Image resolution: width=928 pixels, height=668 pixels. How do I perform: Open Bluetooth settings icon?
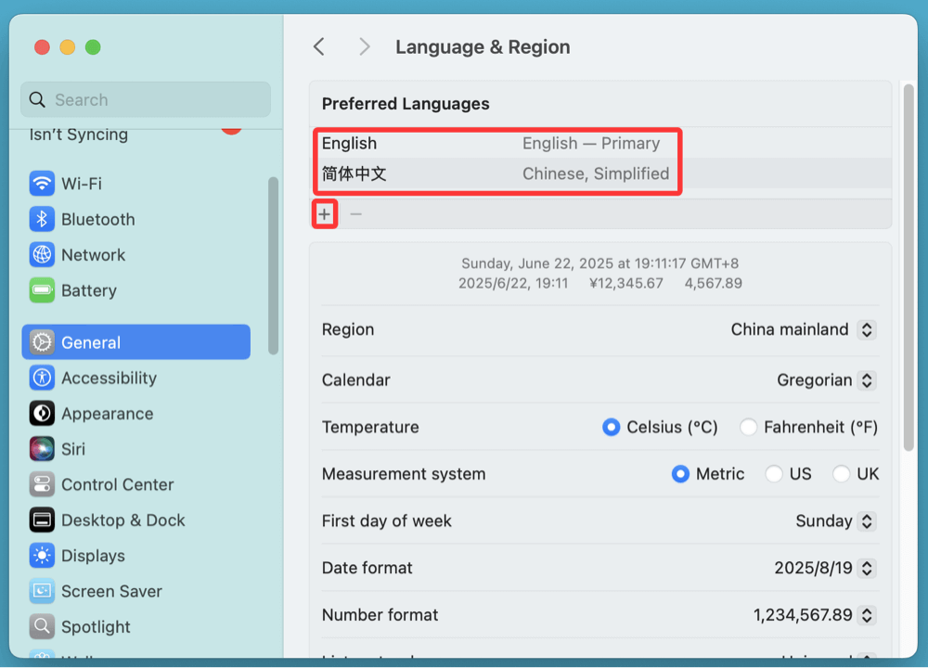tap(42, 219)
